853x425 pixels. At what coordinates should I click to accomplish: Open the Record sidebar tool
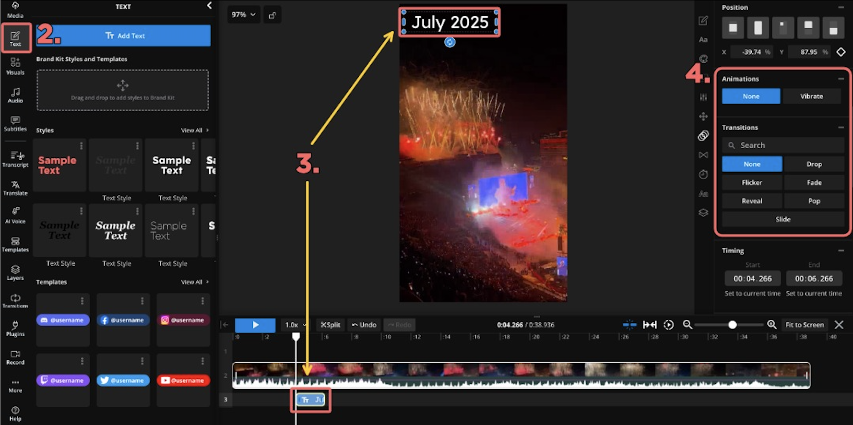coord(15,357)
